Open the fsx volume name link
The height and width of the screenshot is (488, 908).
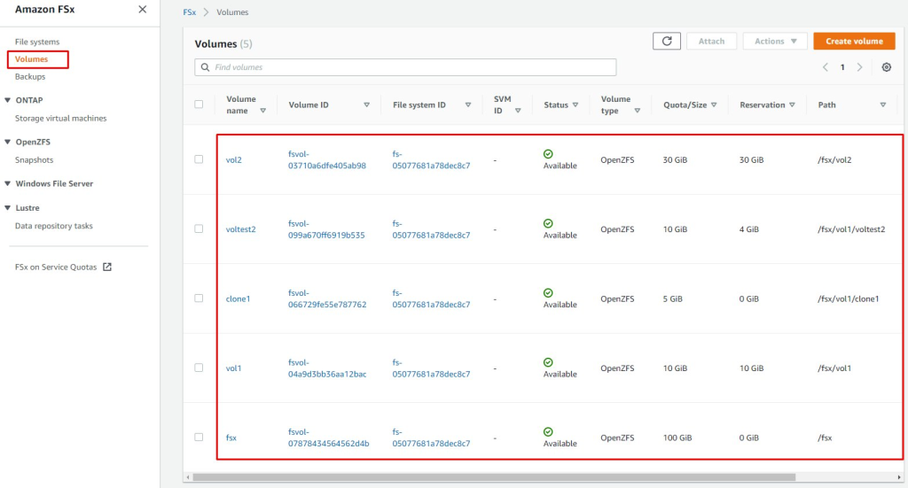point(231,438)
